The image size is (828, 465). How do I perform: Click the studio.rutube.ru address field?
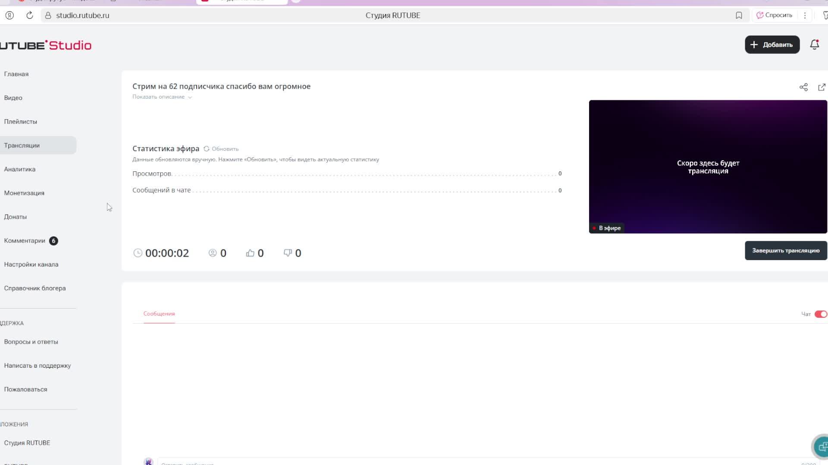(x=83, y=15)
